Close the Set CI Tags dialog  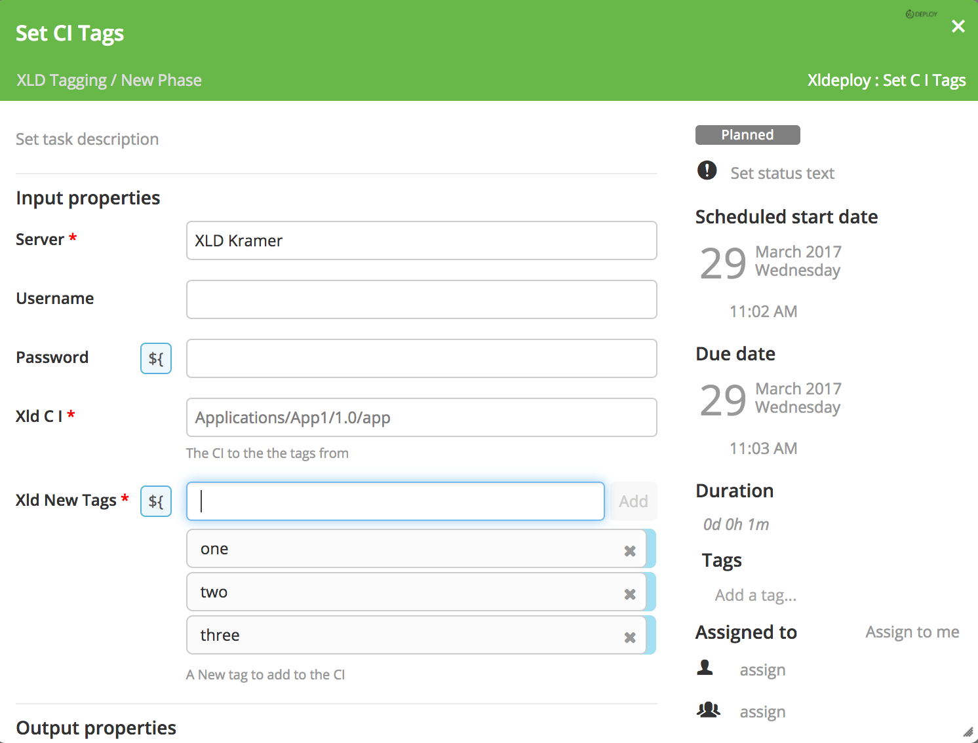pos(958,26)
